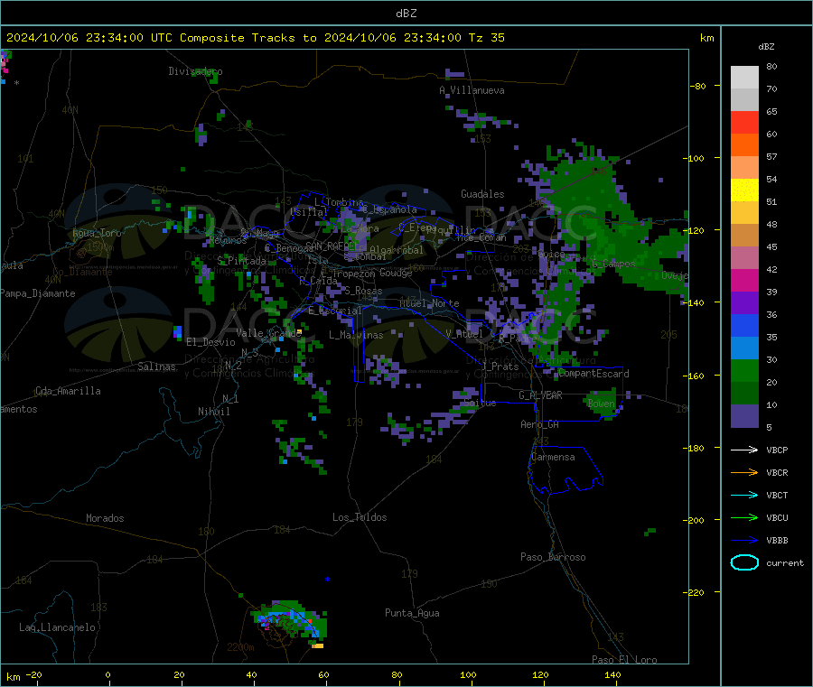Click the S_Rosas map label
Viewport: 813px width, 687px height.
(363, 291)
